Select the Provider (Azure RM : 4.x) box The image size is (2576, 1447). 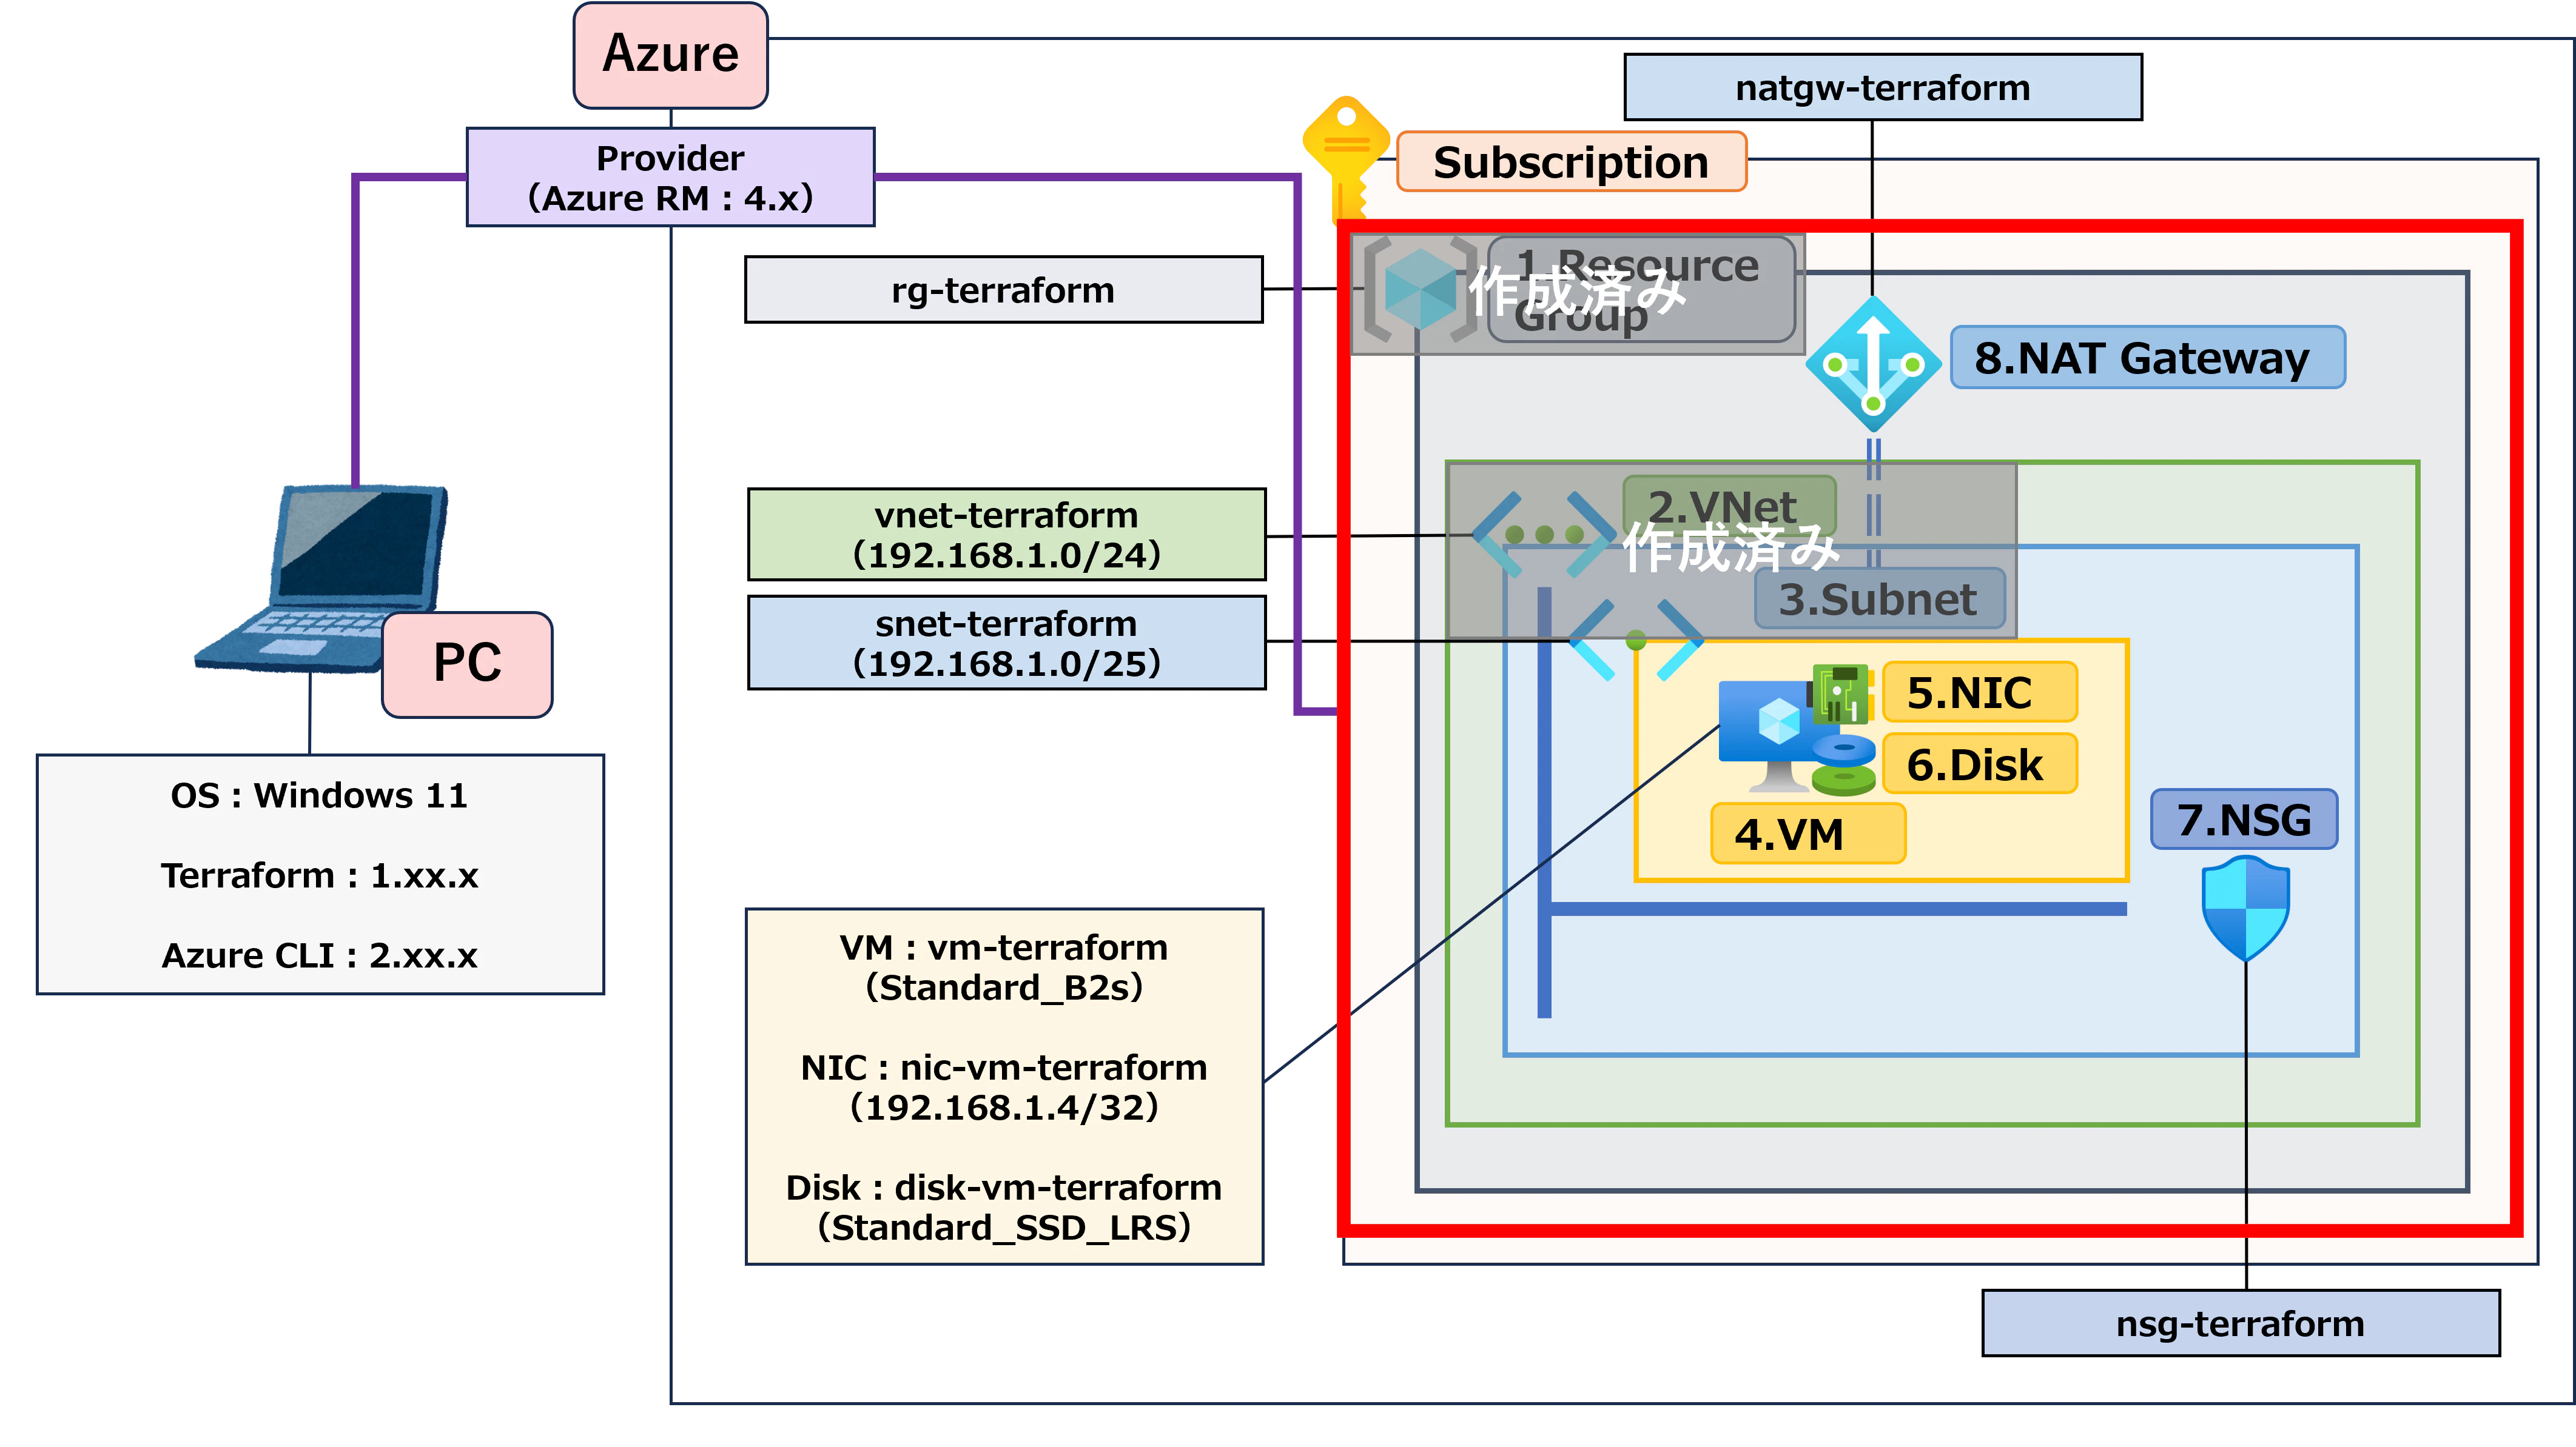670,177
